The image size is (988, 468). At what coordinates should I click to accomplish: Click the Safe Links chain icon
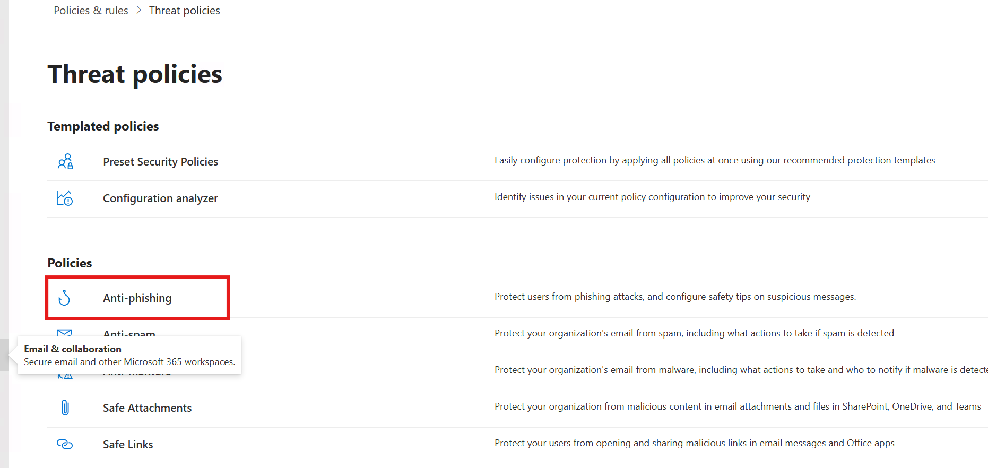(x=65, y=444)
